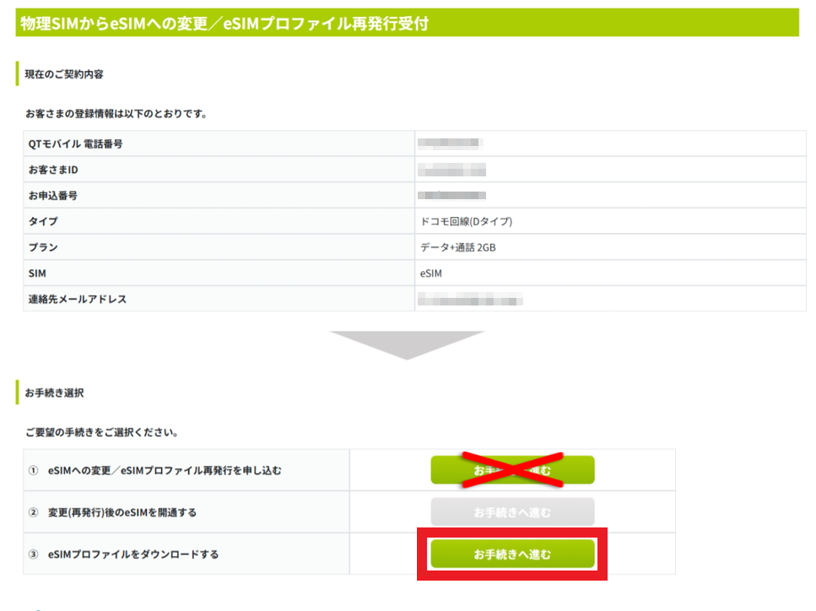Click the crossed-out button in row ①
Screen dimensions: 816x611
click(512, 470)
